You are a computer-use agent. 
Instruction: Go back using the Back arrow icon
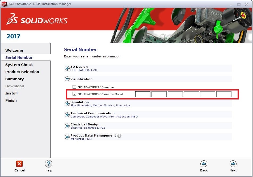tap(204, 164)
